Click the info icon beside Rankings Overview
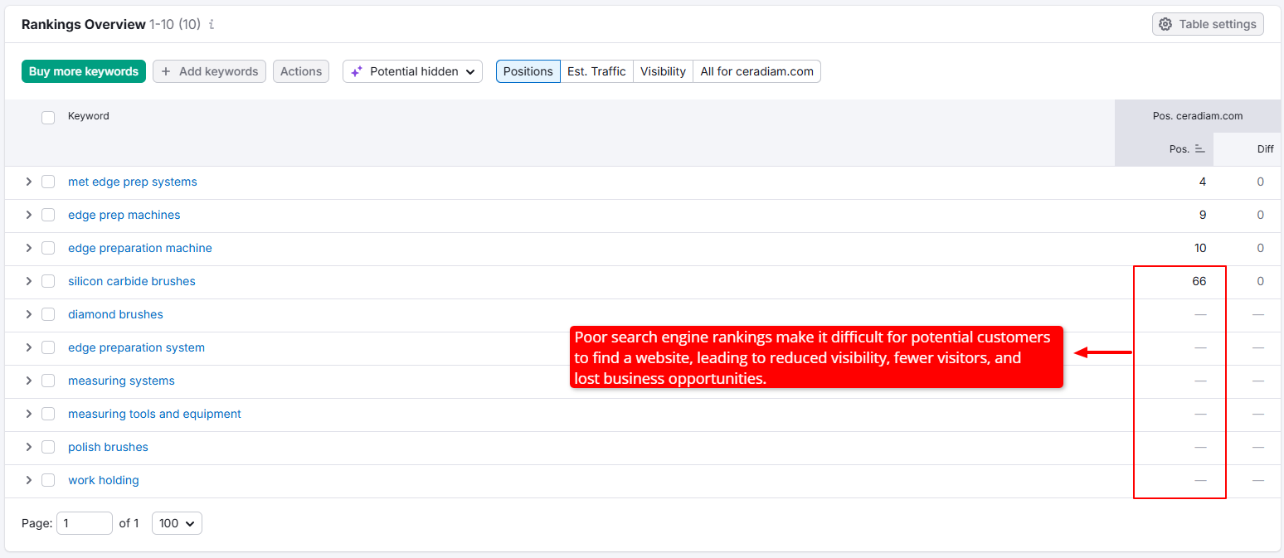Viewport: 1284px width, 558px height. click(212, 25)
